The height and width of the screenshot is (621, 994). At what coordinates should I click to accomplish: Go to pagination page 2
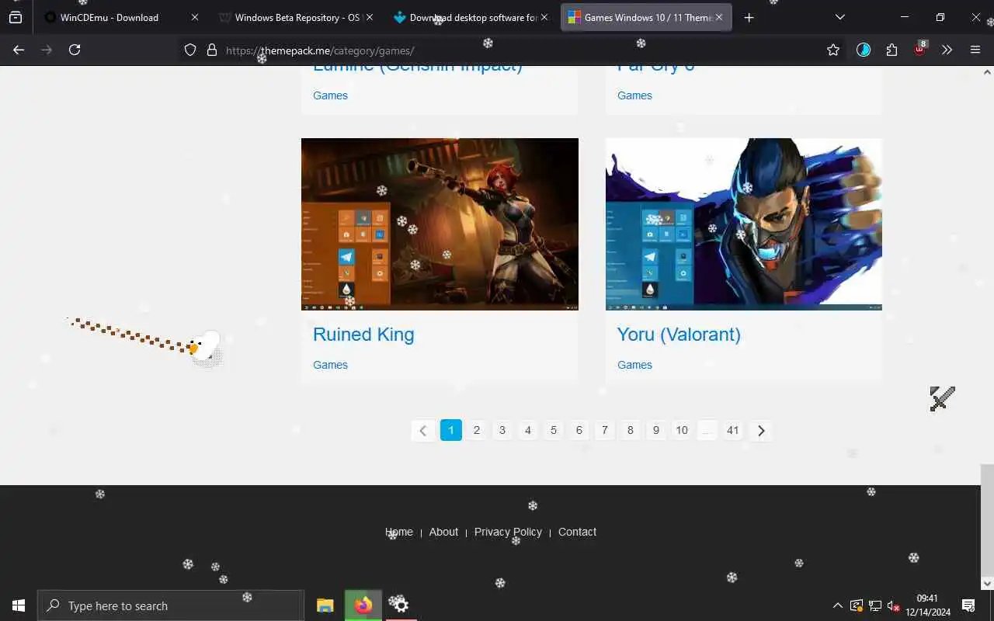coord(477,430)
